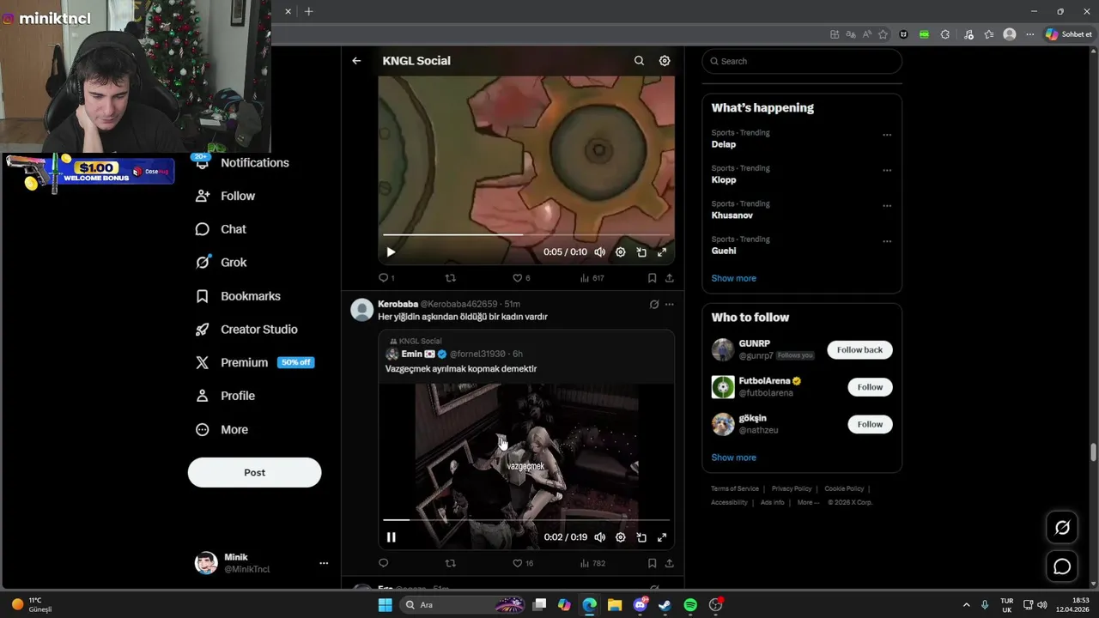The height and width of the screenshot is (618, 1099).
Task: Open more options on Kerobaba's post
Action: pos(670,304)
